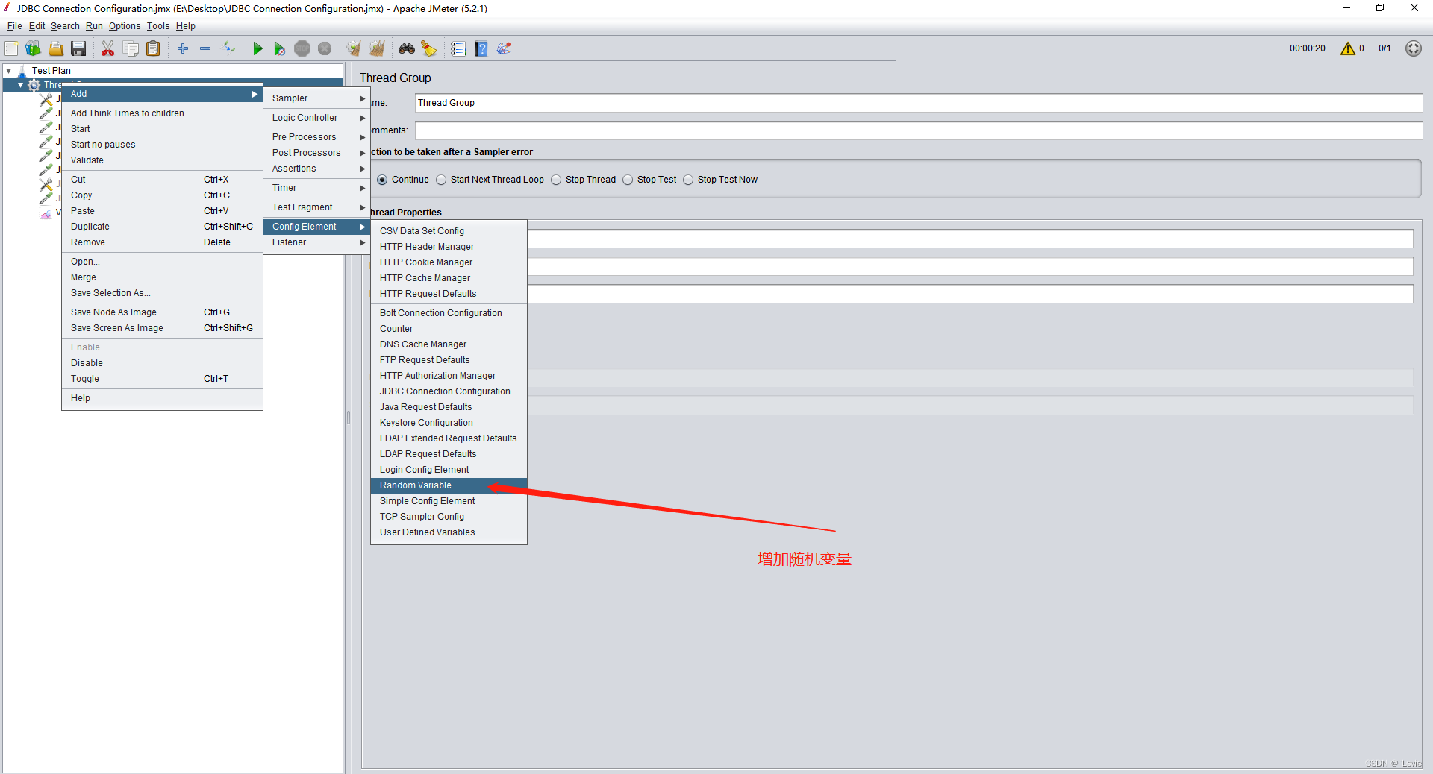Click Duplicate in the context menu
This screenshot has width=1433, height=774.
point(90,226)
